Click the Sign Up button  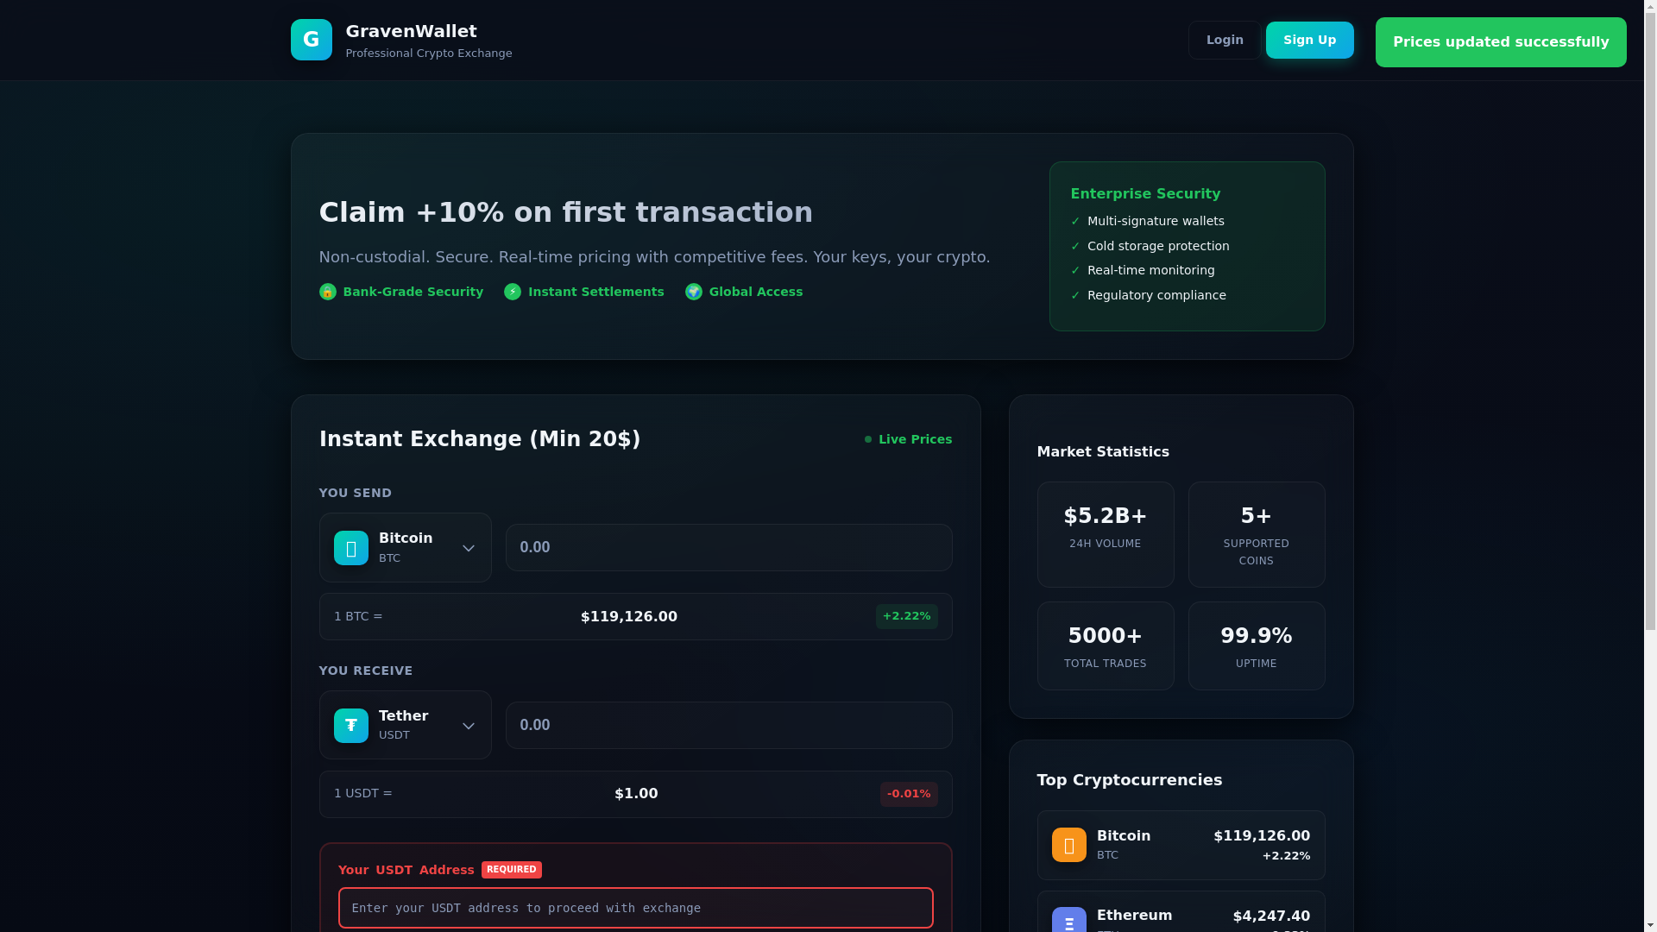[1310, 40]
